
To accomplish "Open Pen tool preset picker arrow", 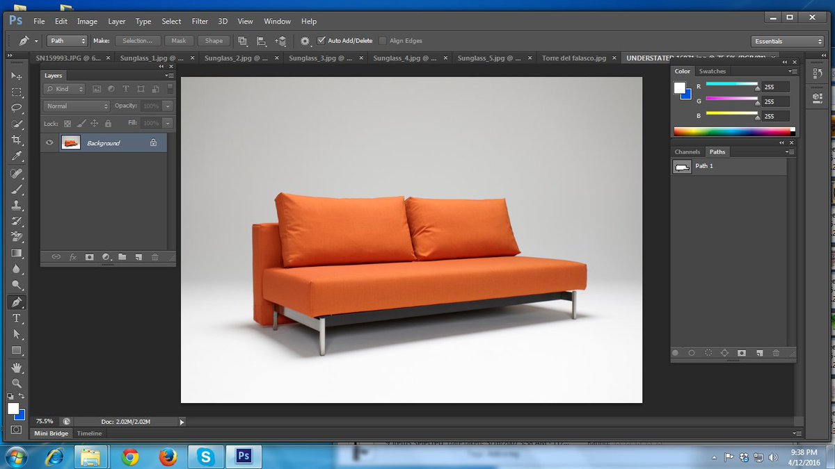I will click(x=36, y=41).
